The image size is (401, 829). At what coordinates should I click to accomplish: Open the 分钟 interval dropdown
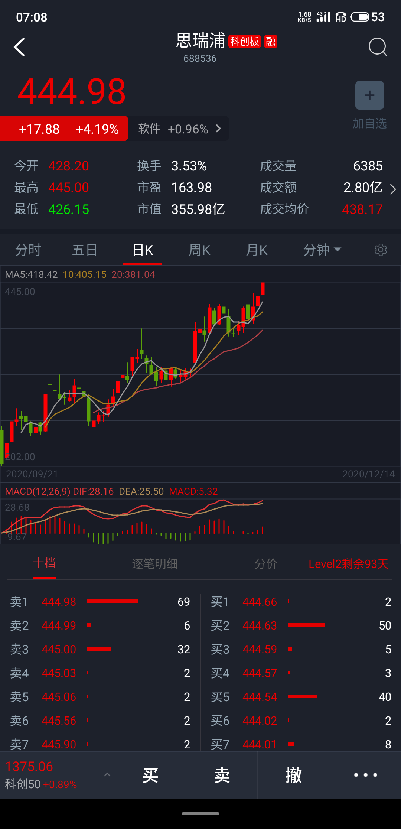322,250
